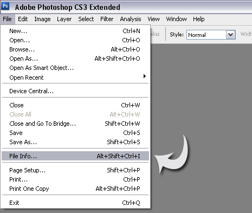Open the Select menu
The image size is (252, 213).
(86, 19)
